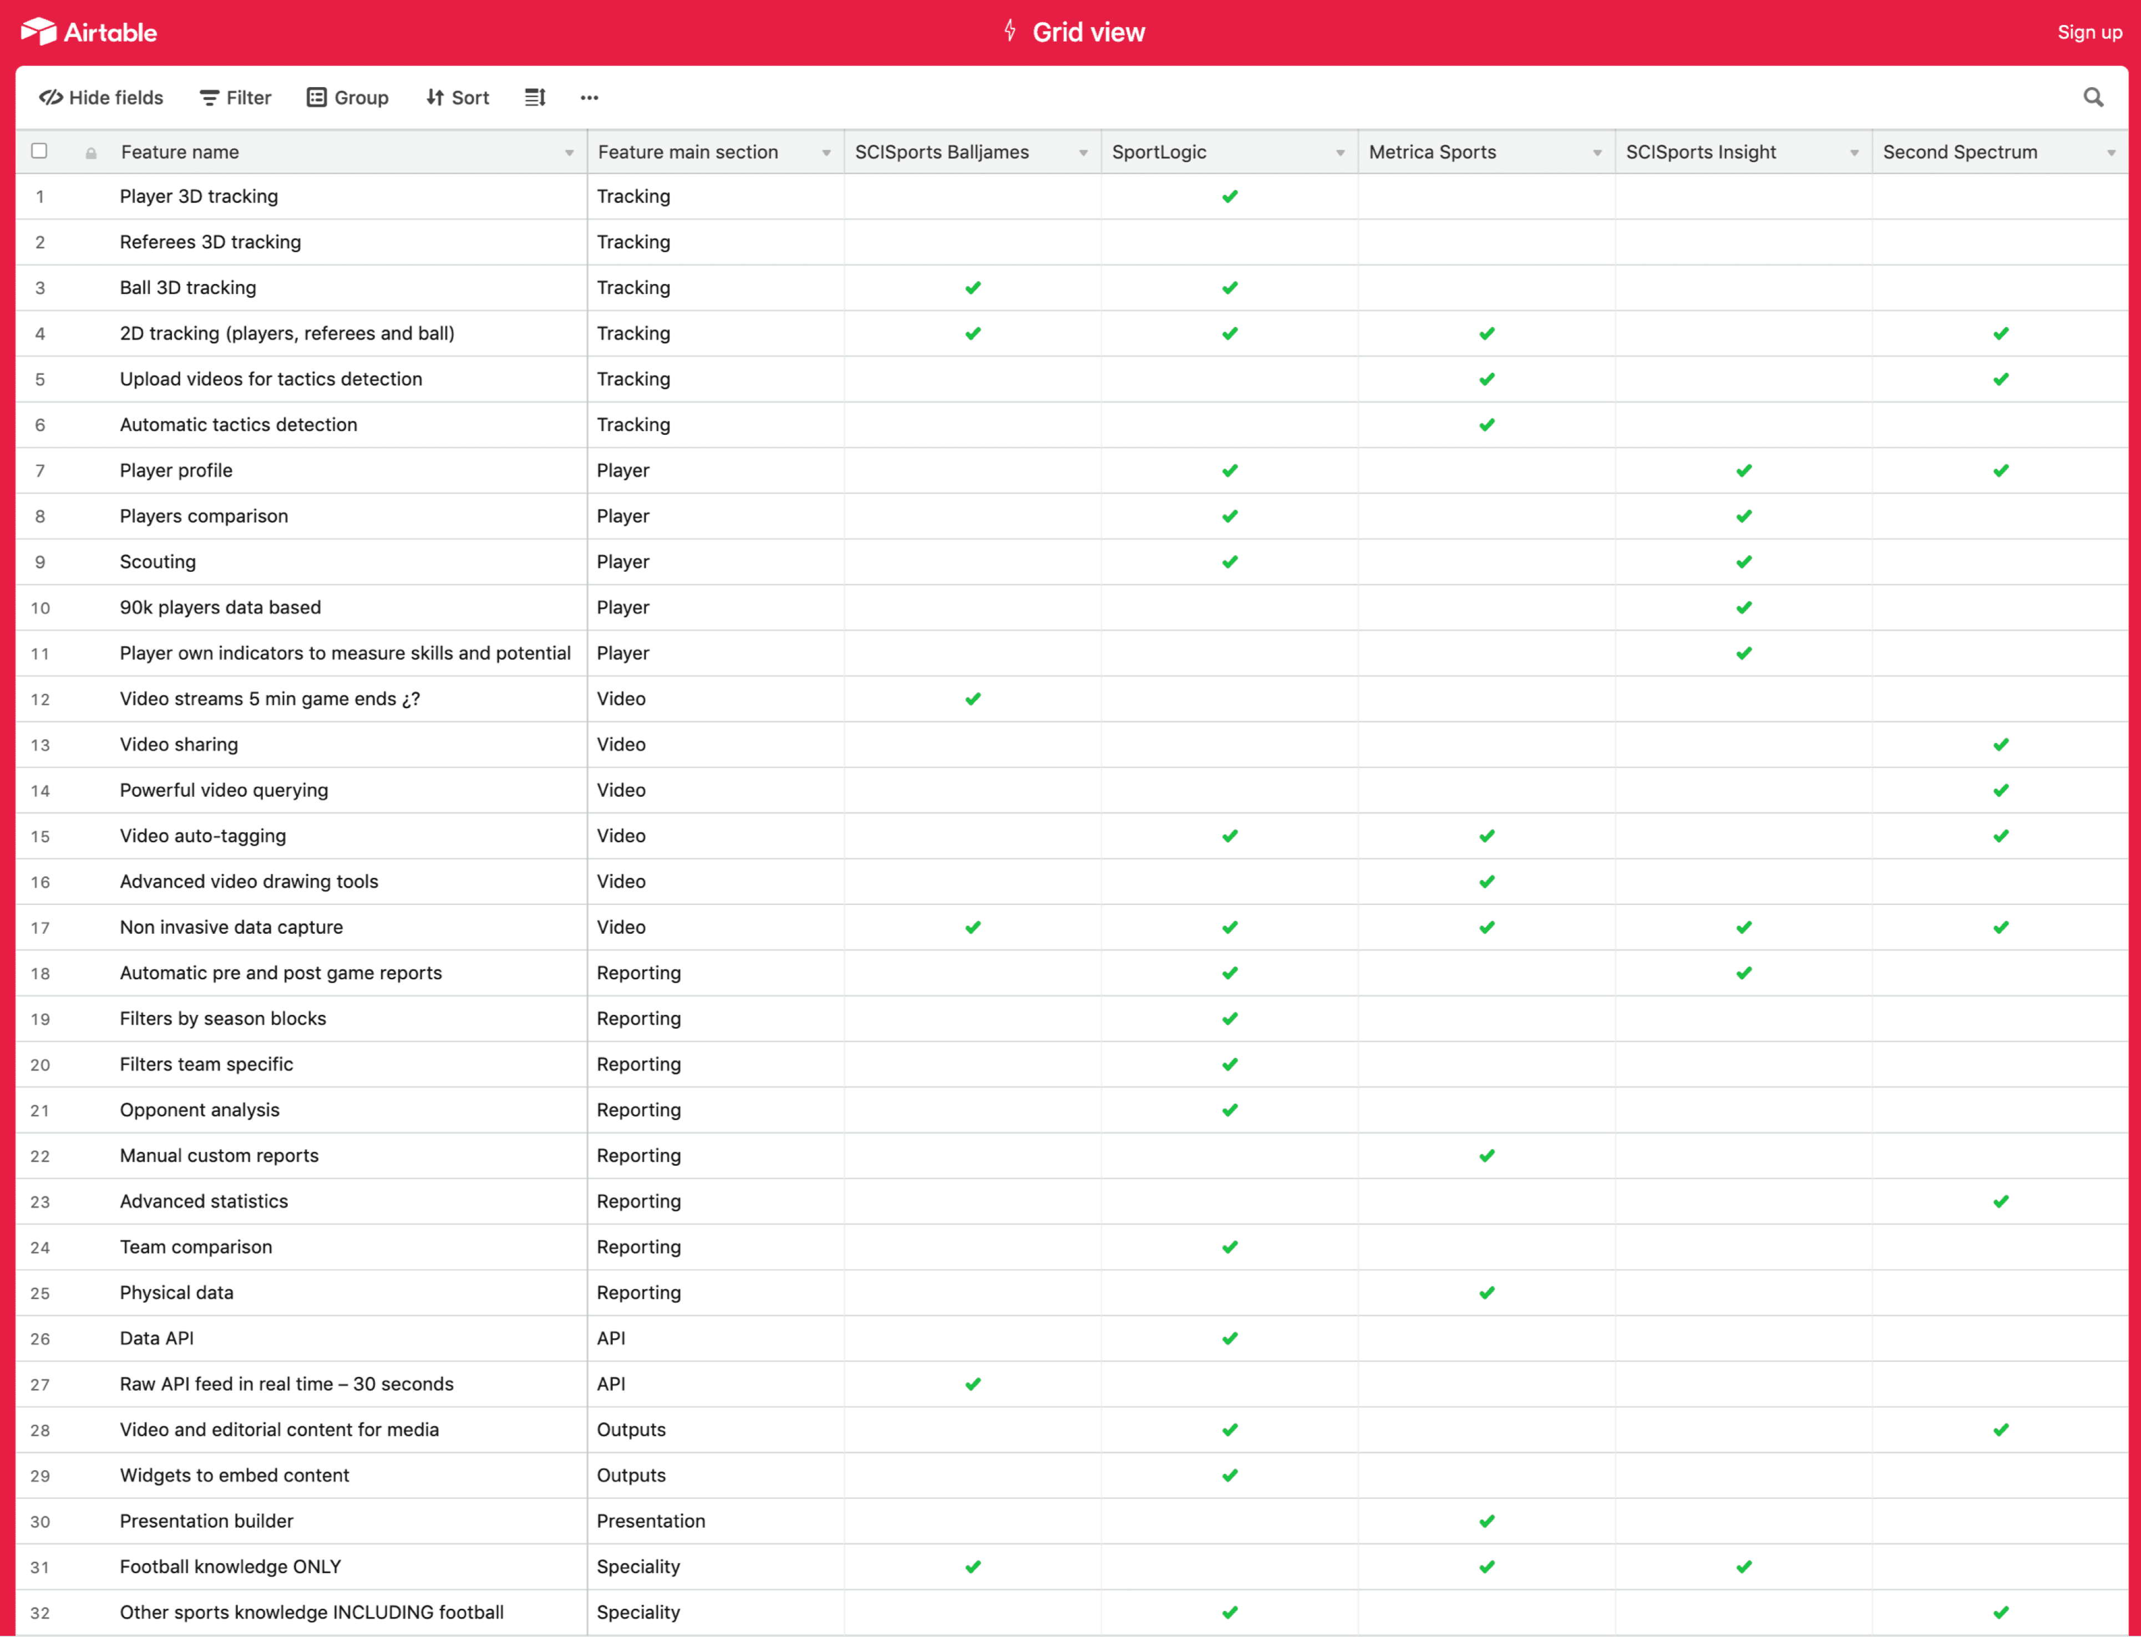Open the Group menu
The height and width of the screenshot is (1637, 2141).
pos(348,98)
